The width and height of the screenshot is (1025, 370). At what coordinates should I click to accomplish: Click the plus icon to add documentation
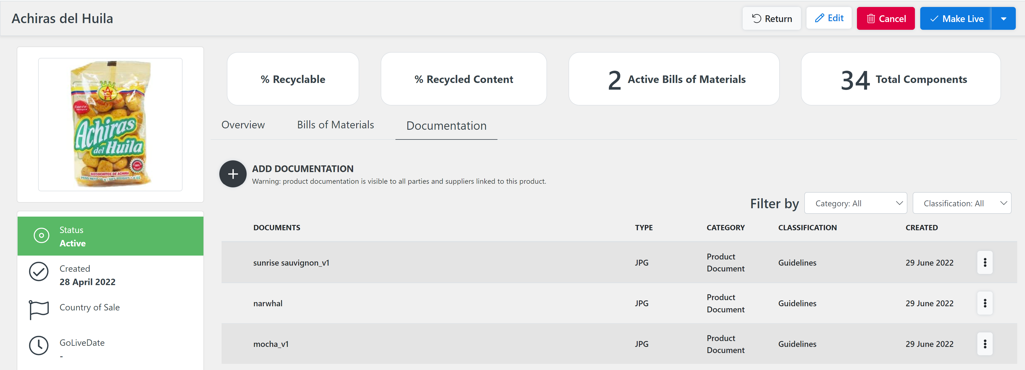click(x=233, y=174)
